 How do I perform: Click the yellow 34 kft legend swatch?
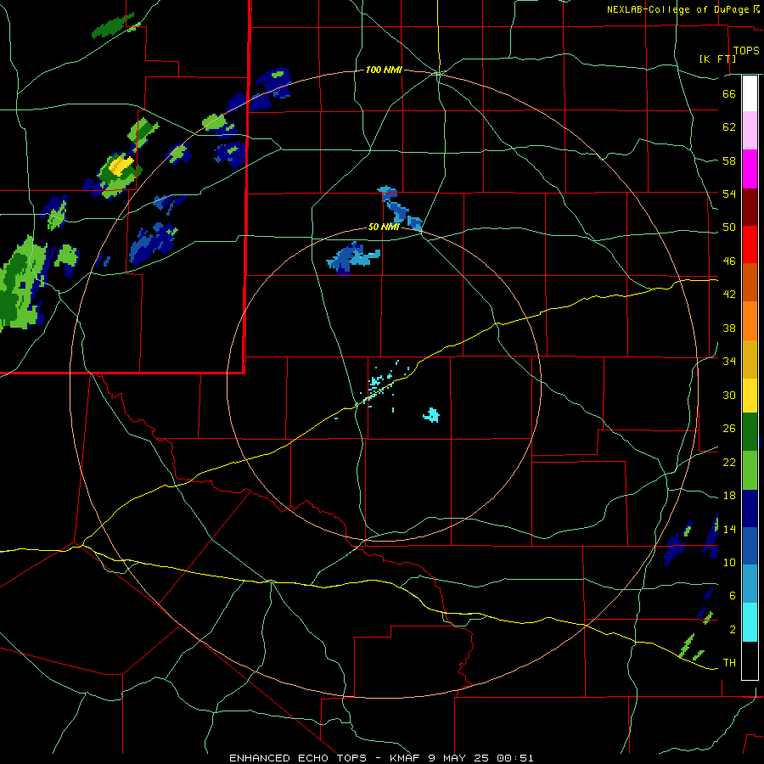(x=750, y=396)
